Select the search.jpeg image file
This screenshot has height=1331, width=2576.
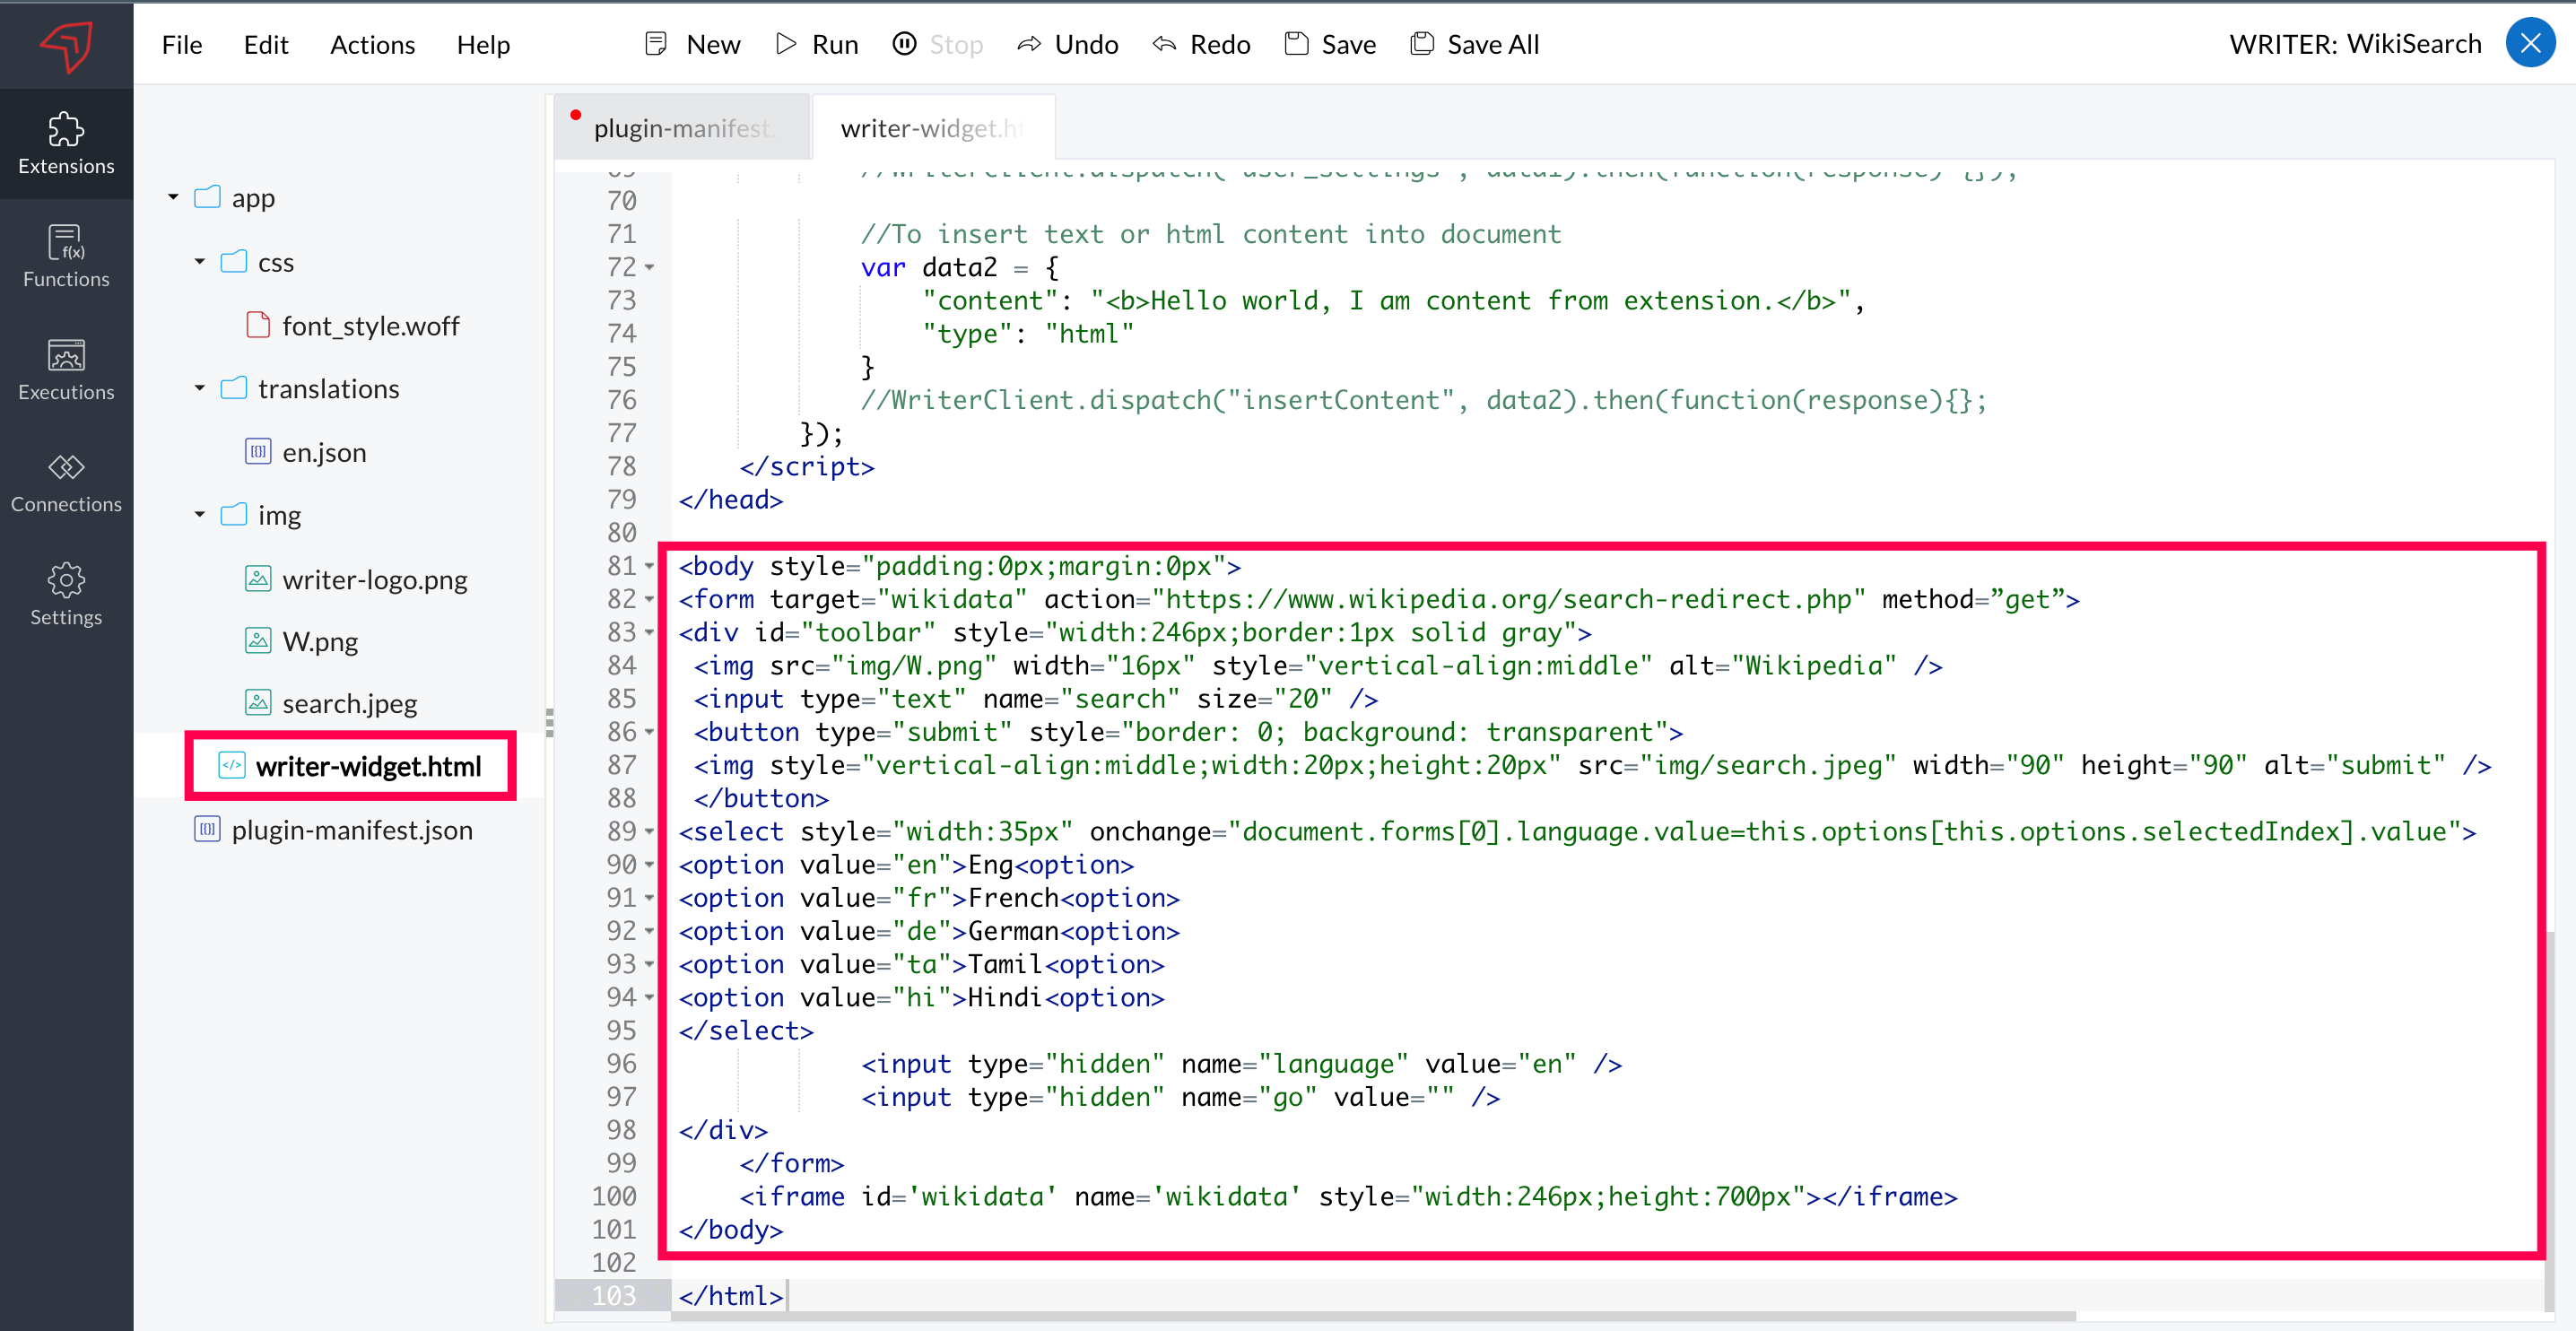[x=349, y=703]
